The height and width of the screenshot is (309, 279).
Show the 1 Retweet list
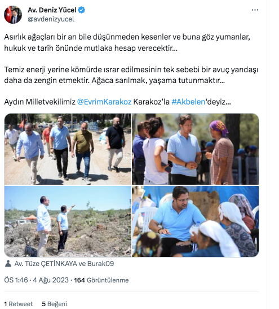click(x=19, y=304)
